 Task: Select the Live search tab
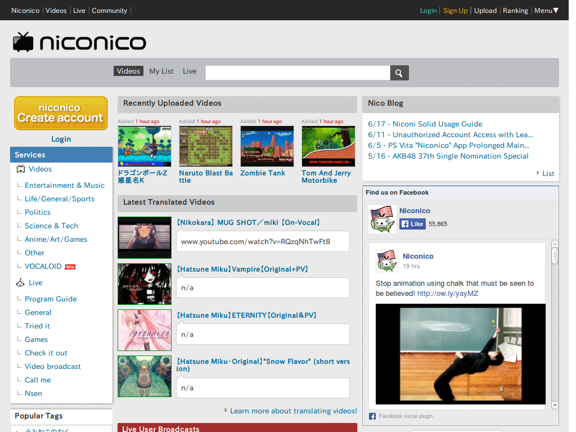(190, 71)
